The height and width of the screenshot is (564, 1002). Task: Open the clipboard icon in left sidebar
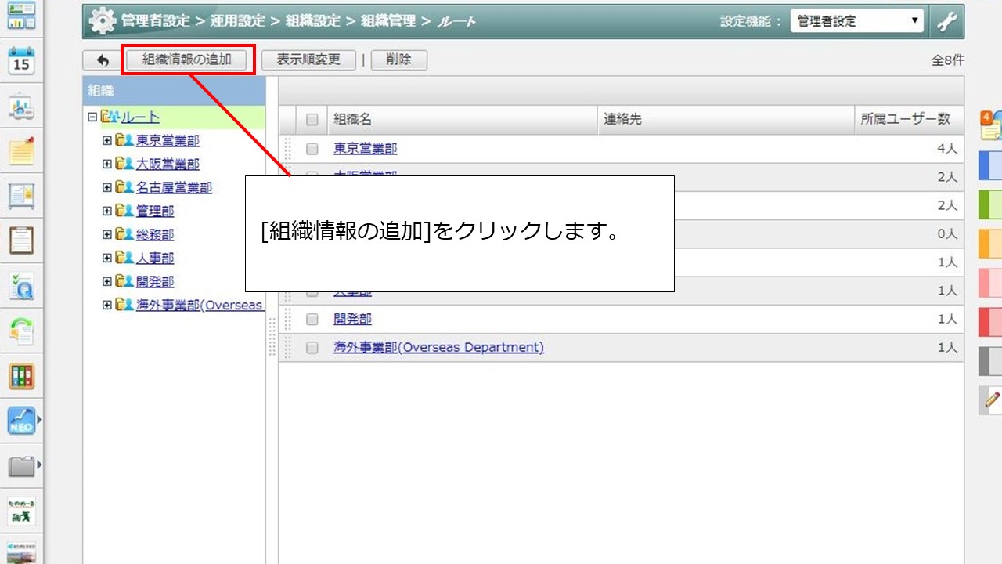[21, 240]
